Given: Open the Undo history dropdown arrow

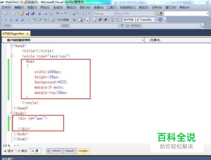Looking at the screenshot, I should 62,14.
